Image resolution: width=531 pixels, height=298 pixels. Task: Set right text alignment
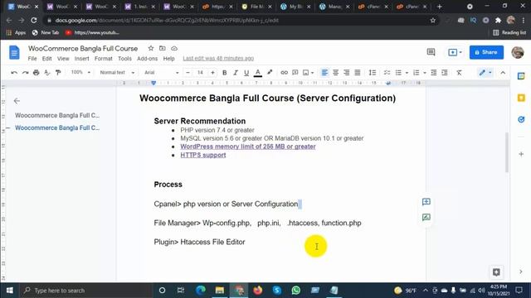pos(347,73)
